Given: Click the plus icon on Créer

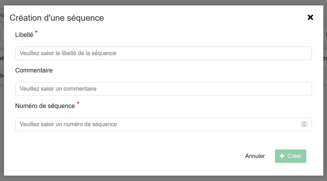Looking at the screenshot, I should click(x=282, y=156).
